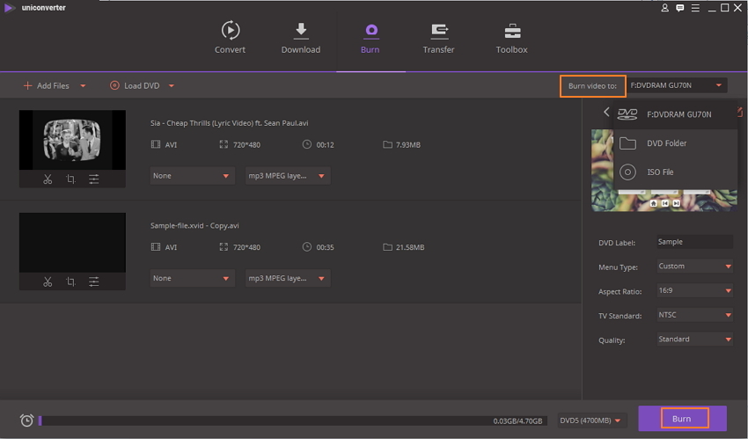The width and height of the screenshot is (748, 439).
Task: Go to previous DVD menu template
Action: click(x=605, y=112)
